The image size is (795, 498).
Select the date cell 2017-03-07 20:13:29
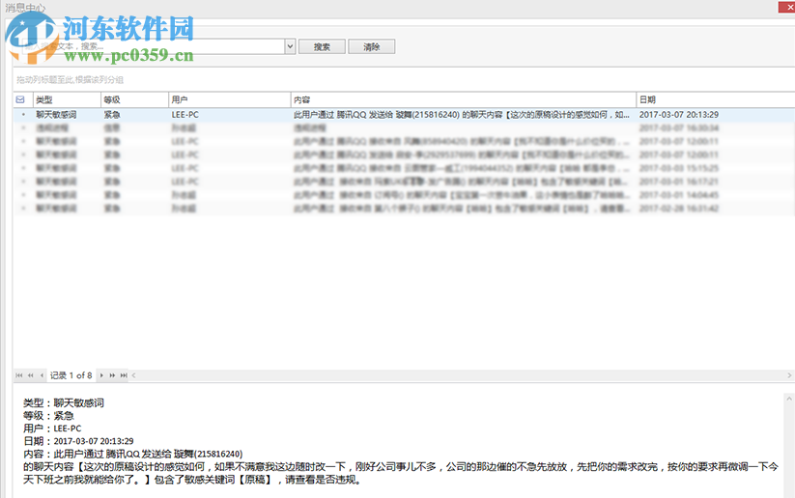click(x=716, y=115)
